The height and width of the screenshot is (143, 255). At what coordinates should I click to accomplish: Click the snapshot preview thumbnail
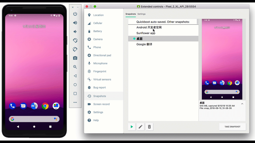pos(222,59)
